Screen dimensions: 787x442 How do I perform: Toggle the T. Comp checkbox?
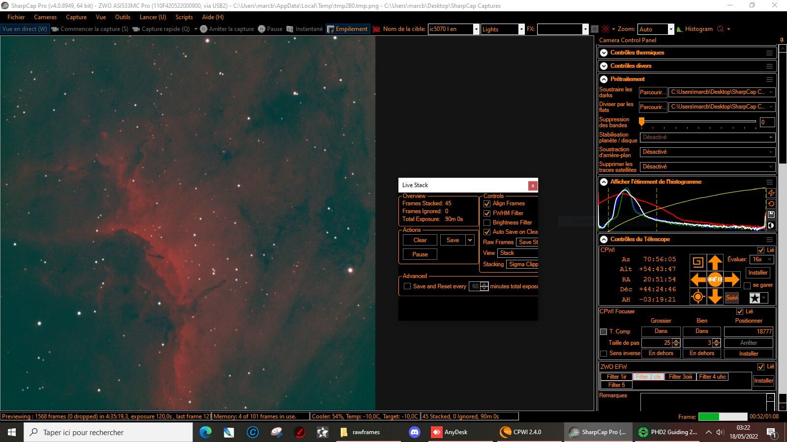click(604, 331)
